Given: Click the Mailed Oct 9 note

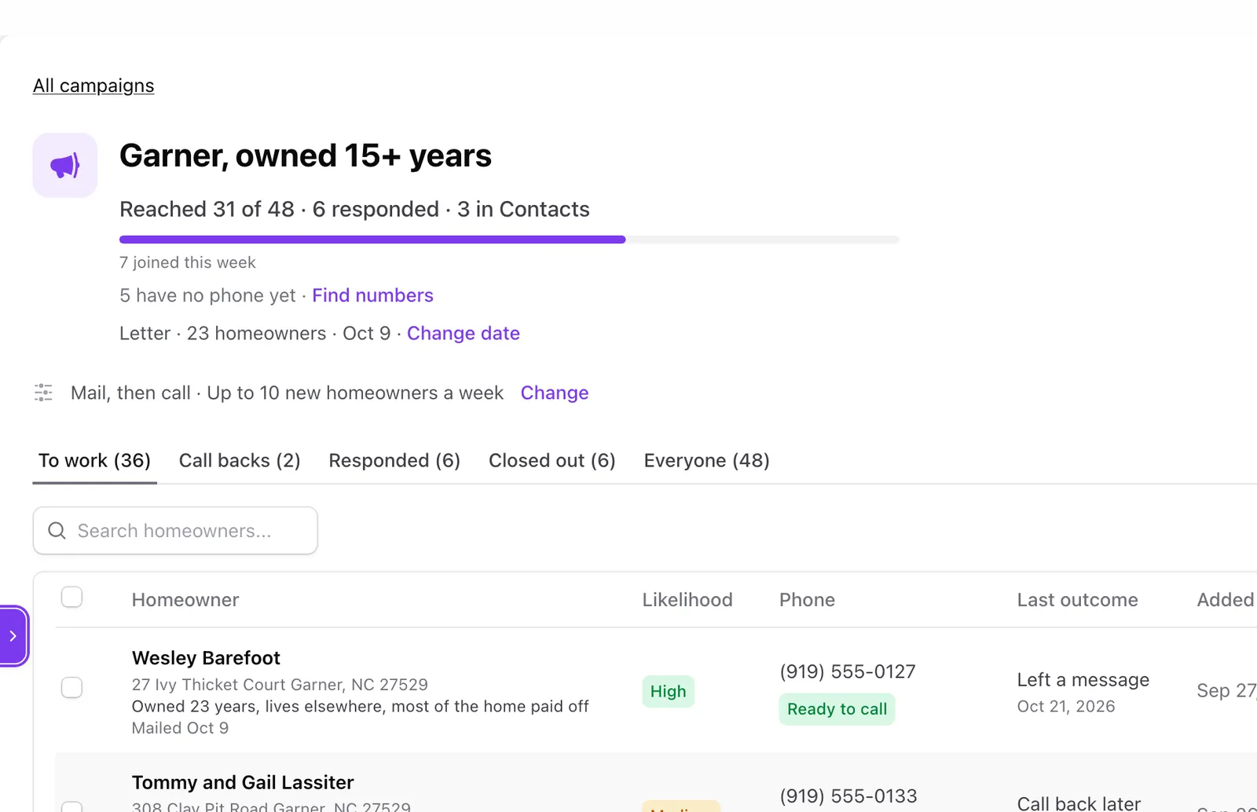Looking at the screenshot, I should [180, 728].
